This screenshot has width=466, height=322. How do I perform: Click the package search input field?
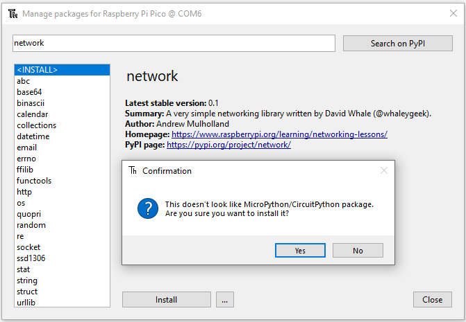[x=174, y=43]
